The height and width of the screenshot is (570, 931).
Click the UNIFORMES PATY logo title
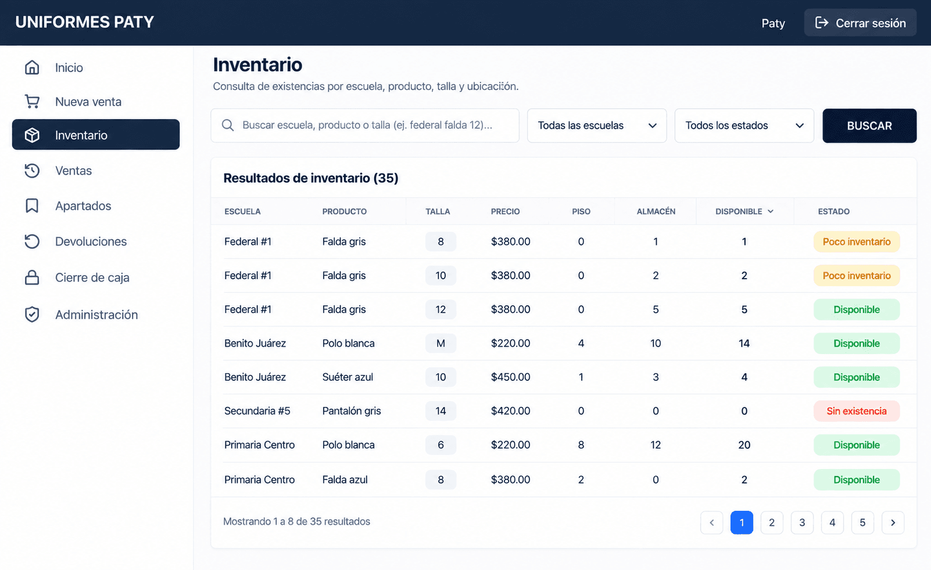click(85, 22)
